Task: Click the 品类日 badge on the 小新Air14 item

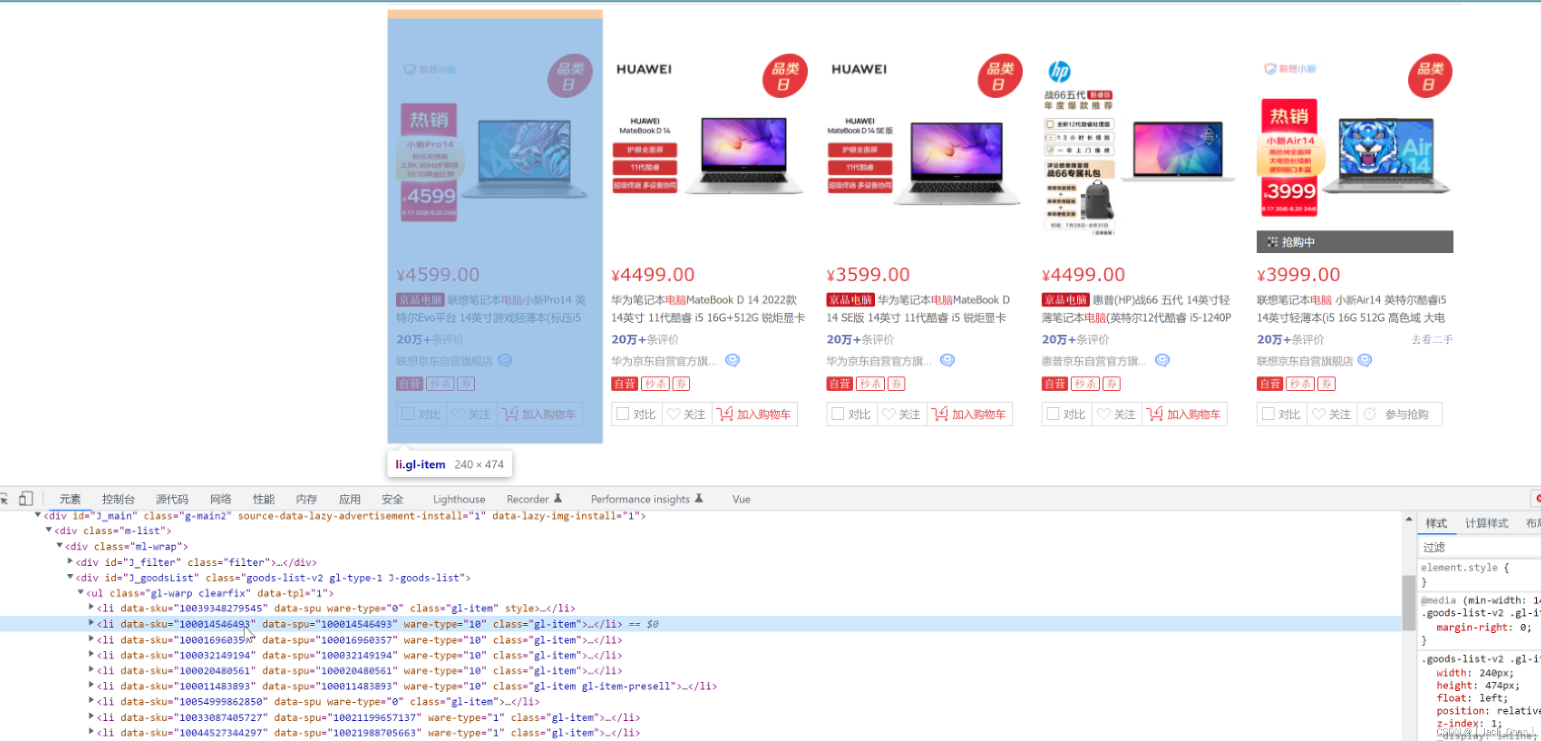Action: coord(1430,76)
